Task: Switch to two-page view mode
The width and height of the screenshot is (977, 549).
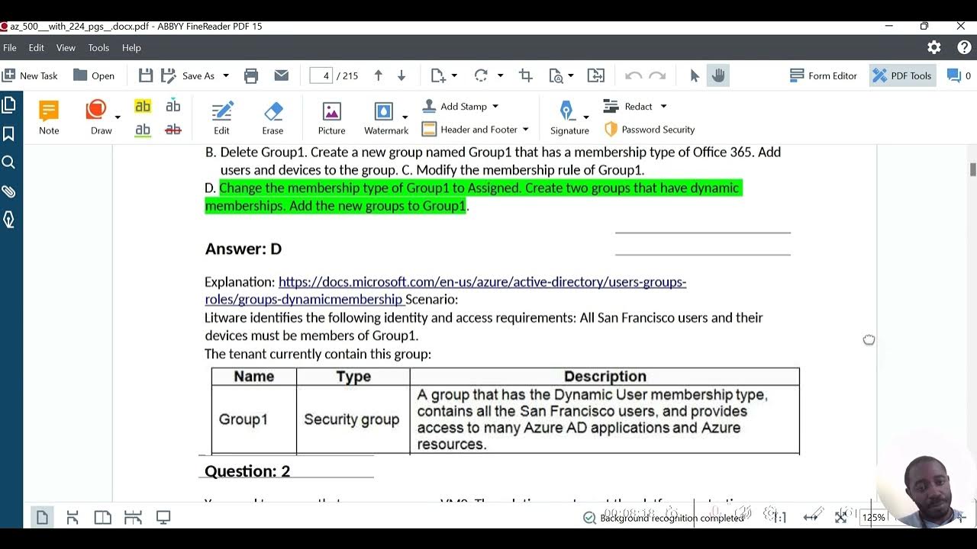Action: point(102,518)
